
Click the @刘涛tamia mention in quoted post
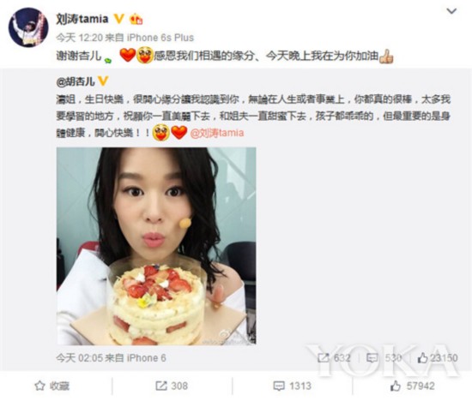click(217, 133)
